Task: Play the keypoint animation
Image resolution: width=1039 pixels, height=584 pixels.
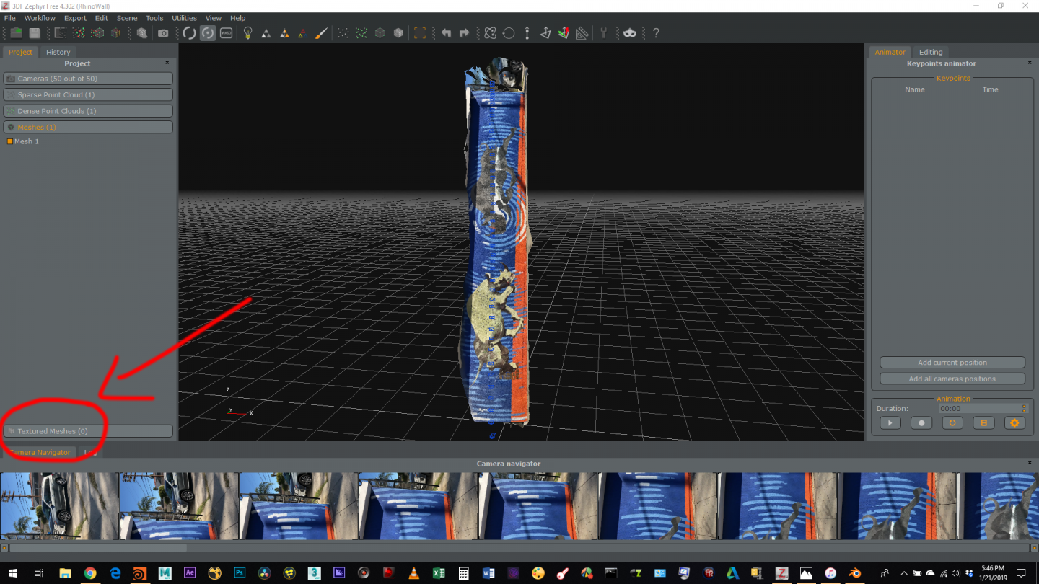Action: (x=890, y=423)
